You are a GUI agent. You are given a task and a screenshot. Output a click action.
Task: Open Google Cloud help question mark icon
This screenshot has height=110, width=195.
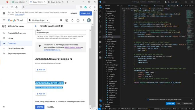click(x=78, y=20)
